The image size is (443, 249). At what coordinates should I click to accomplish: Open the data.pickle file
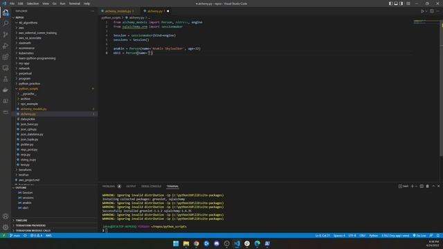coord(28,119)
